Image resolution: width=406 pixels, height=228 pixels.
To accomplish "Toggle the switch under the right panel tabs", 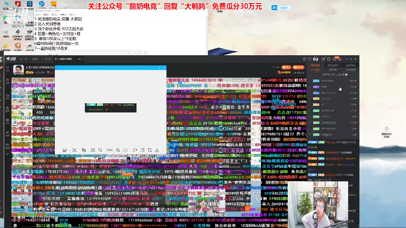I will pos(346,74).
